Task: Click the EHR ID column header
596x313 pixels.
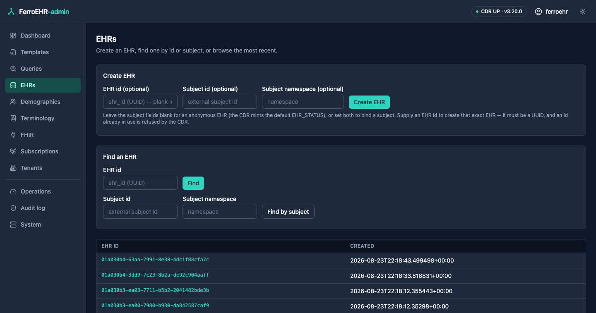Action: point(110,246)
